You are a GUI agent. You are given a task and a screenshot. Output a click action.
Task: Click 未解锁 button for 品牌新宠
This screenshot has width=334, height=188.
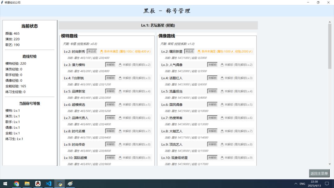[x=110, y=91]
